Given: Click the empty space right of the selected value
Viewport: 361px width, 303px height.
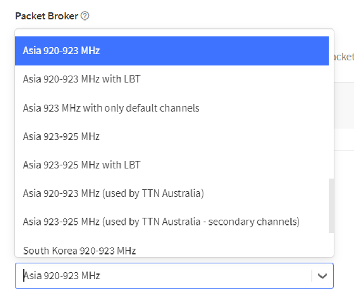Looking at the screenshot, I should pos(210,276).
